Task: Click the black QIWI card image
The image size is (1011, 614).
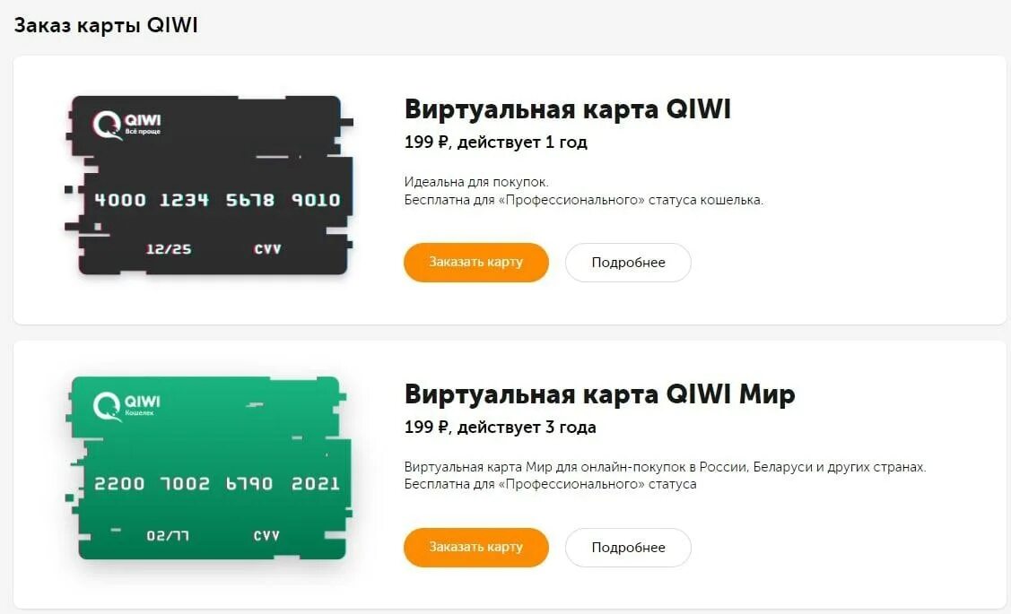Action: [x=209, y=186]
